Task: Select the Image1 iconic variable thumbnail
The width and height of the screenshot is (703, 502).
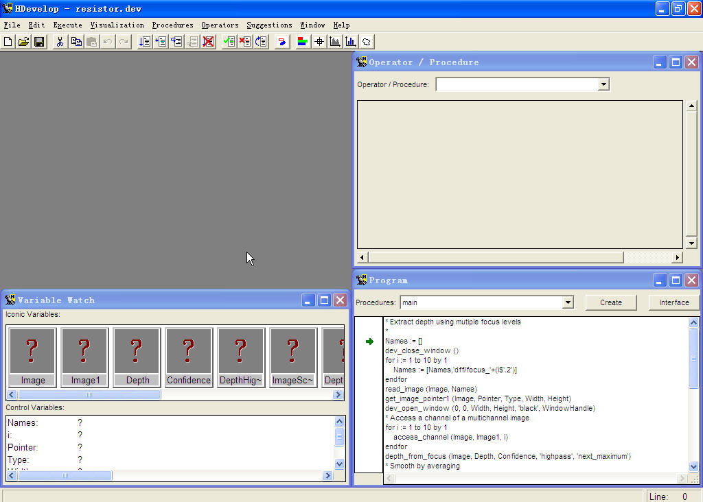Action: click(84, 357)
